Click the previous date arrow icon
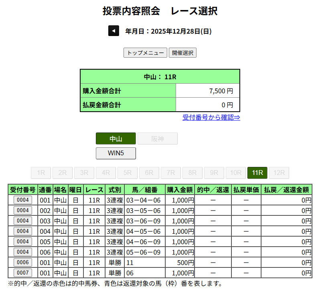This screenshot has height=291, width=320. click(113, 31)
